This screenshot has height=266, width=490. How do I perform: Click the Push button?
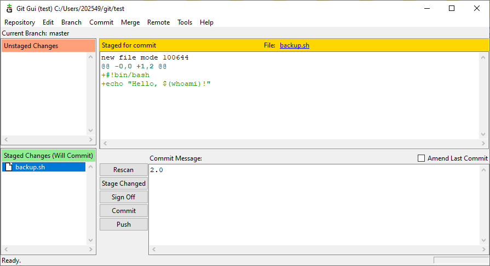pos(123,224)
